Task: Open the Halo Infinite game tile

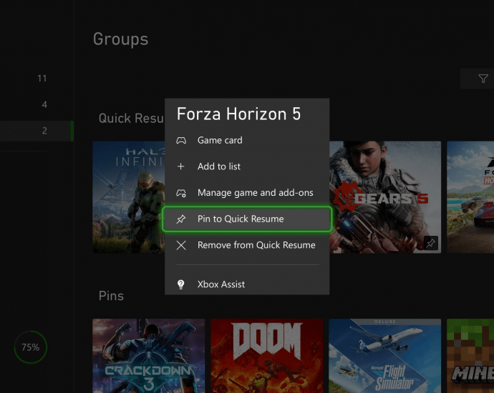Action: [129, 196]
